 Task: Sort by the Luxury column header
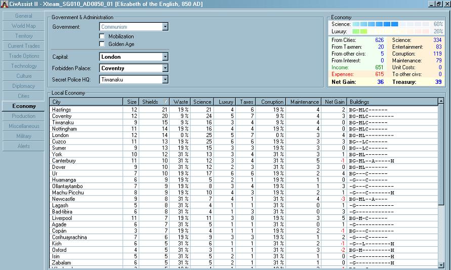pyautogui.click(x=225, y=102)
